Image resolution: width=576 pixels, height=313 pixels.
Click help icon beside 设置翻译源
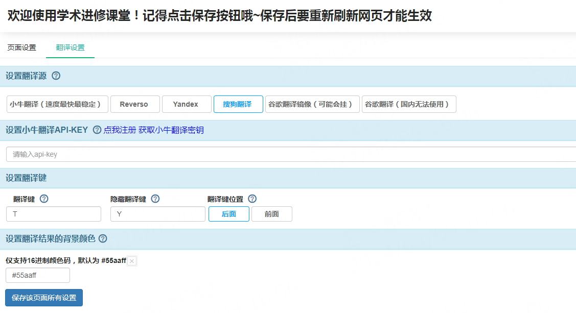56,76
